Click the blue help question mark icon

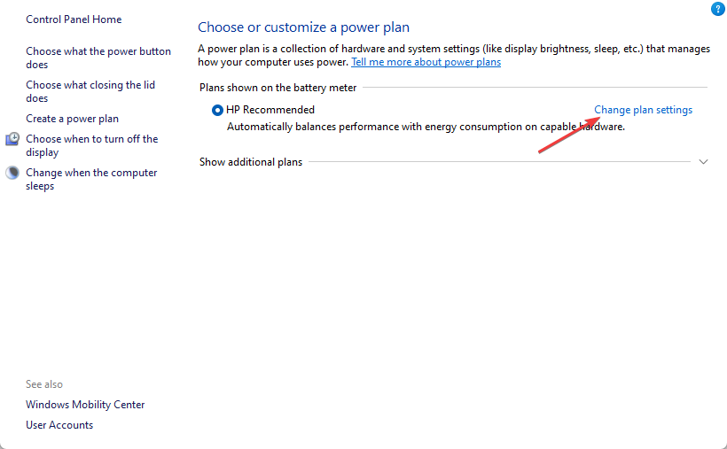[x=717, y=9]
